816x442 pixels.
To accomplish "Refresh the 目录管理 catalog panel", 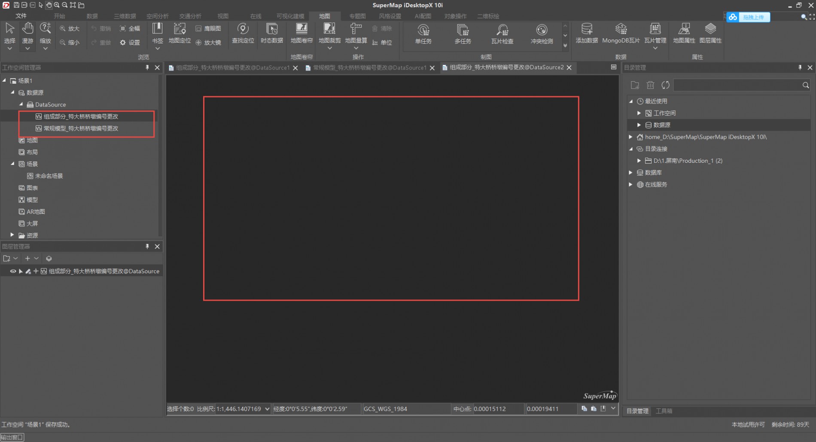I will (666, 85).
